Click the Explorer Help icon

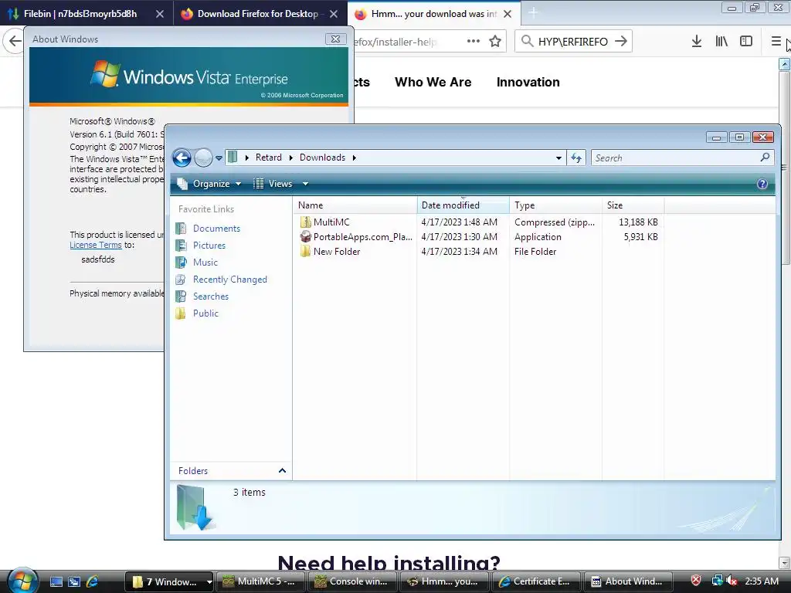click(762, 184)
